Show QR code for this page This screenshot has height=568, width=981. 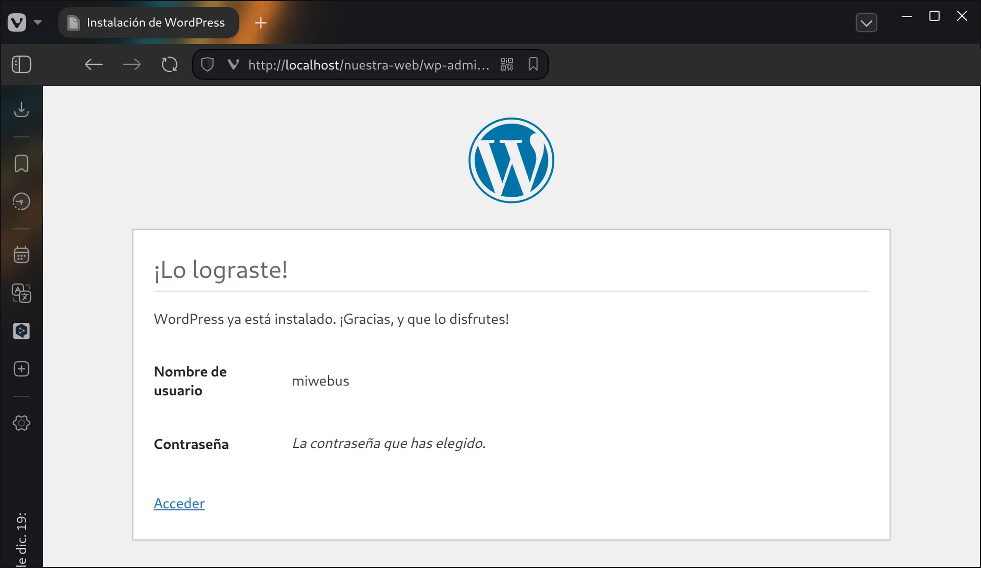[x=507, y=64]
